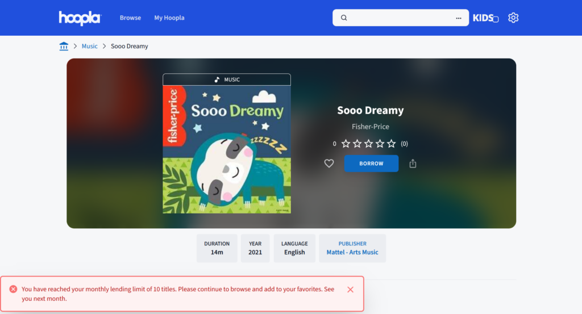This screenshot has width=582, height=314.
Task: Open the Fisher-Price artist link
Action: click(371, 127)
